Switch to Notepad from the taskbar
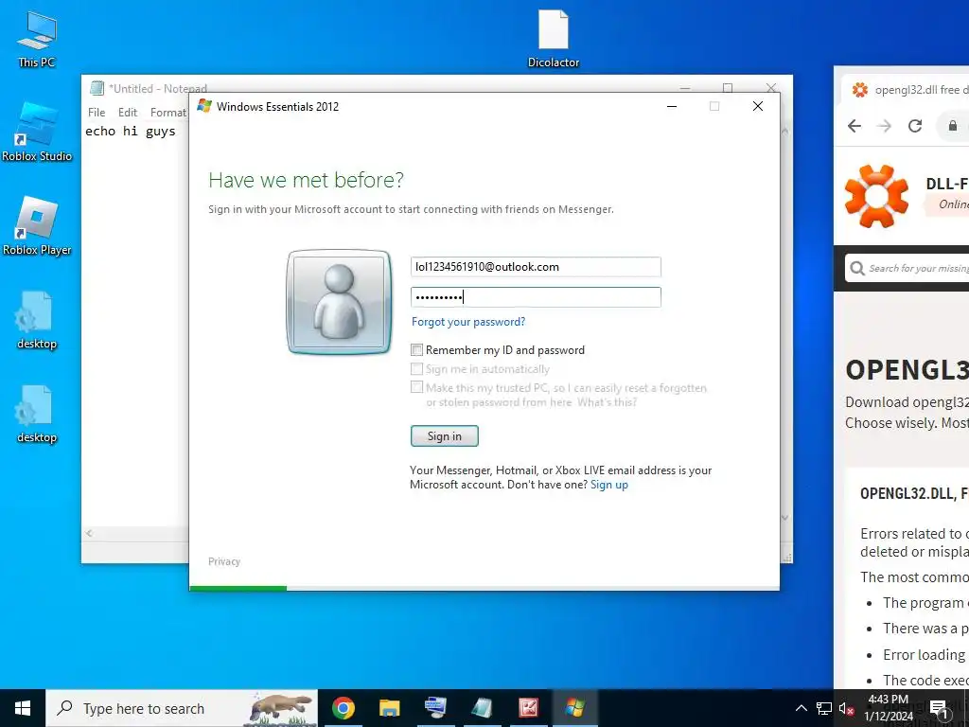Image resolution: width=969 pixels, height=727 pixels. [x=482, y=708]
